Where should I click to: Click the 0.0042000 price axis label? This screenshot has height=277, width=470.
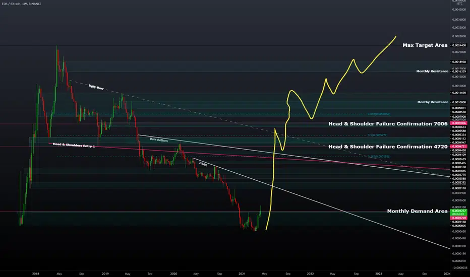tap(459, 10)
